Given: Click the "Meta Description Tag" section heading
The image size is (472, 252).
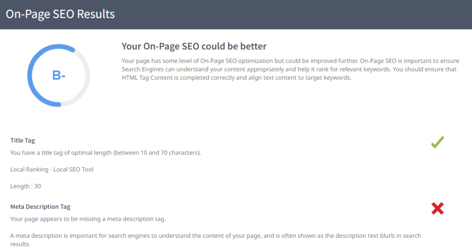Looking at the screenshot, I should [x=40, y=207].
